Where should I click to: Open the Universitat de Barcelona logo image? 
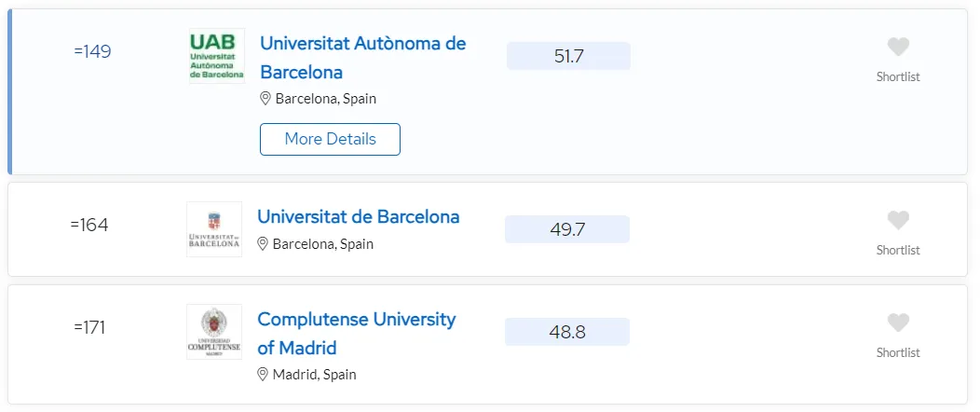[214, 228]
